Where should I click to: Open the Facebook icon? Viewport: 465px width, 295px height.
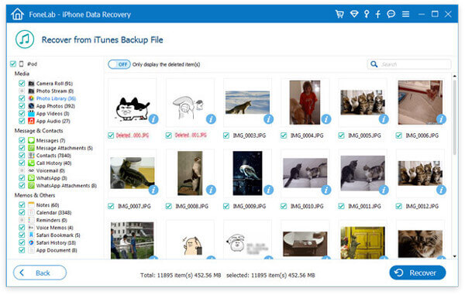378,14
